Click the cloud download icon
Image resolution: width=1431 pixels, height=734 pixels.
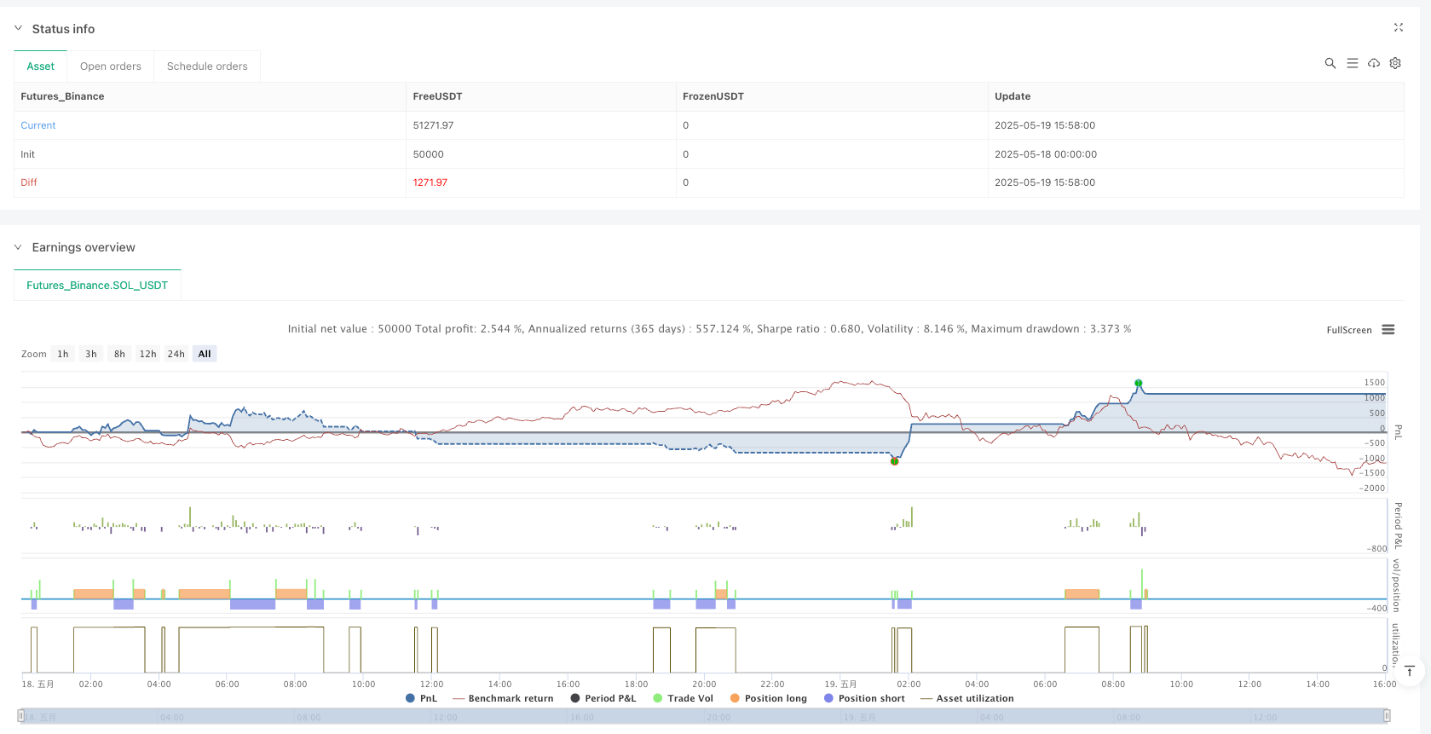click(1374, 63)
